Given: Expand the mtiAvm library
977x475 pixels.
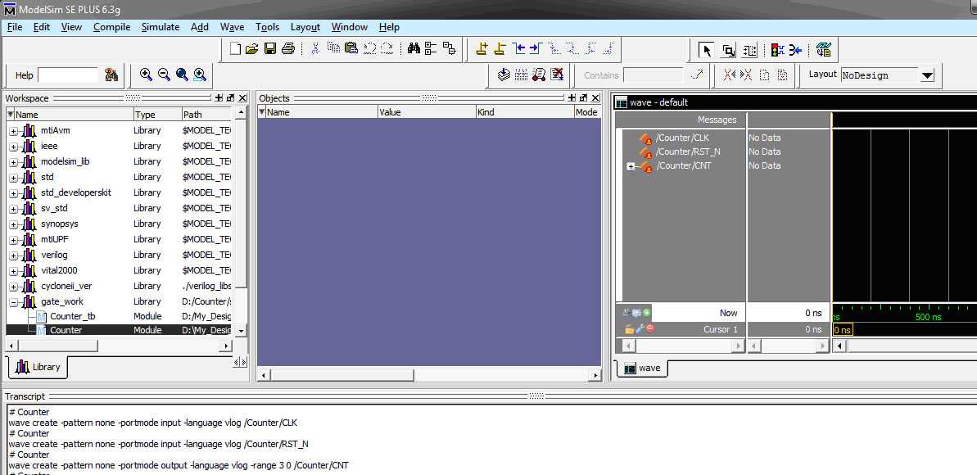Looking at the screenshot, I should (x=14, y=131).
